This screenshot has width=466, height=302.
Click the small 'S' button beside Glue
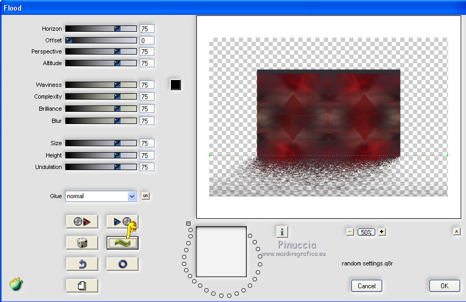click(x=145, y=196)
